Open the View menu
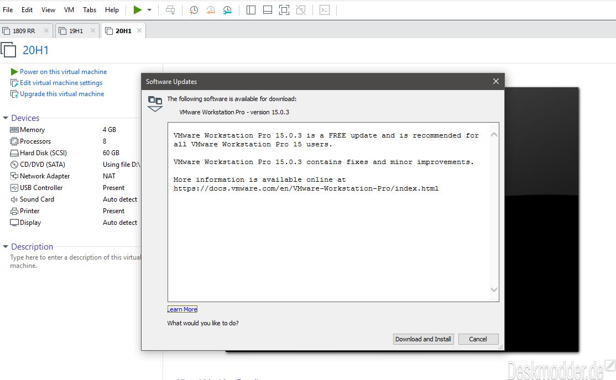This screenshot has width=616, height=380. pyautogui.click(x=48, y=10)
